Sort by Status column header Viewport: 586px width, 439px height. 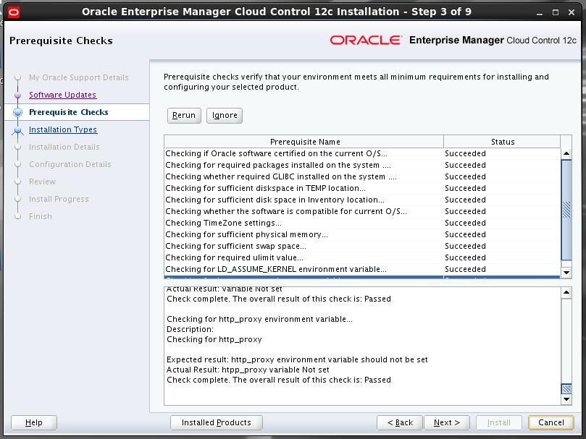click(x=502, y=142)
